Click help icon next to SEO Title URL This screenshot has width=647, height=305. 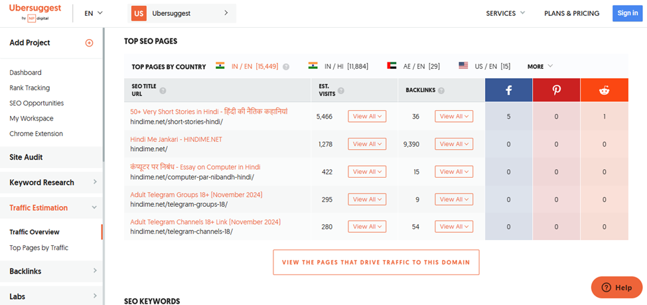click(x=163, y=91)
